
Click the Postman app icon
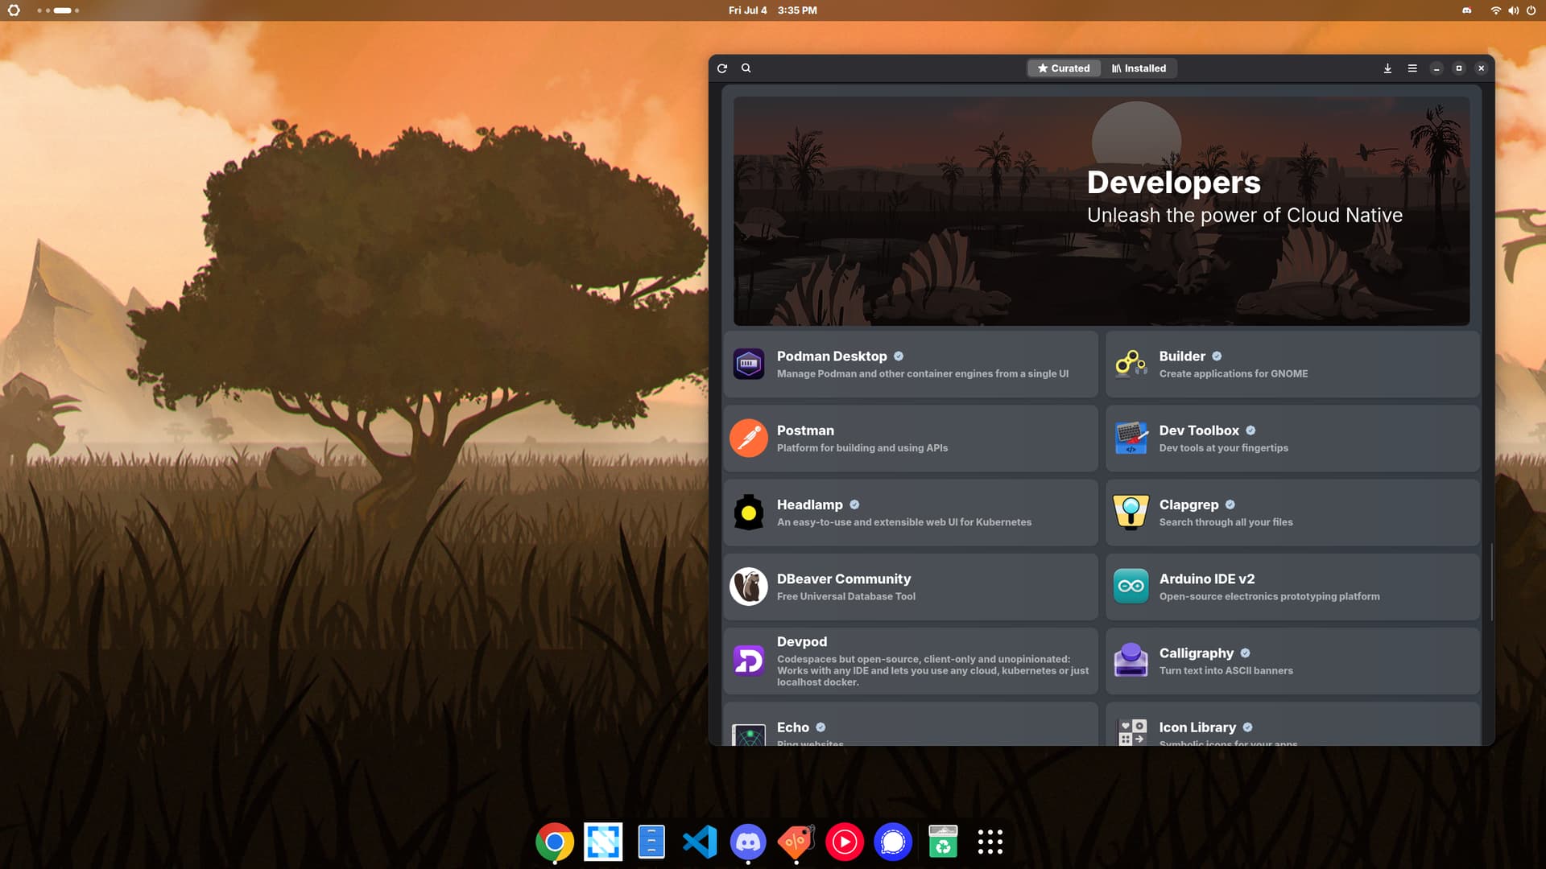coord(749,438)
